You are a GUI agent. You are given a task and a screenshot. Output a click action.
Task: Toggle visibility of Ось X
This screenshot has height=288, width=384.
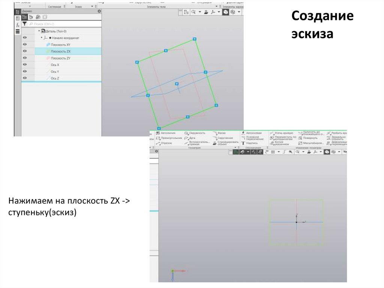(25, 65)
